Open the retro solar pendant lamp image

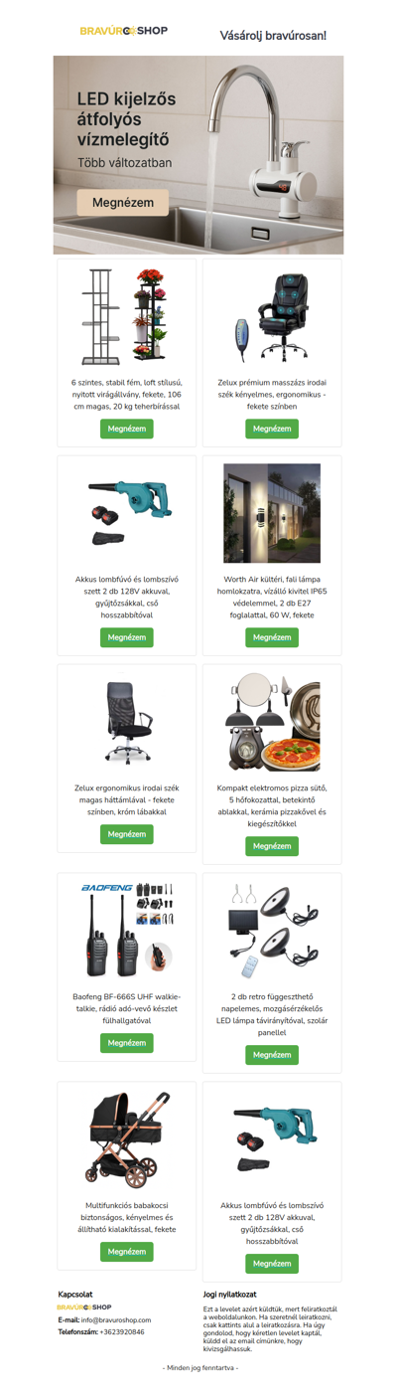pyautogui.click(x=272, y=931)
